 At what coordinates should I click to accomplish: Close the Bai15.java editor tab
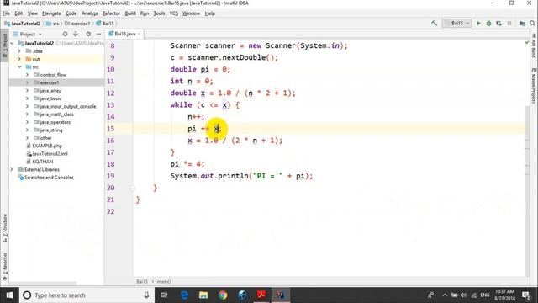139,34
